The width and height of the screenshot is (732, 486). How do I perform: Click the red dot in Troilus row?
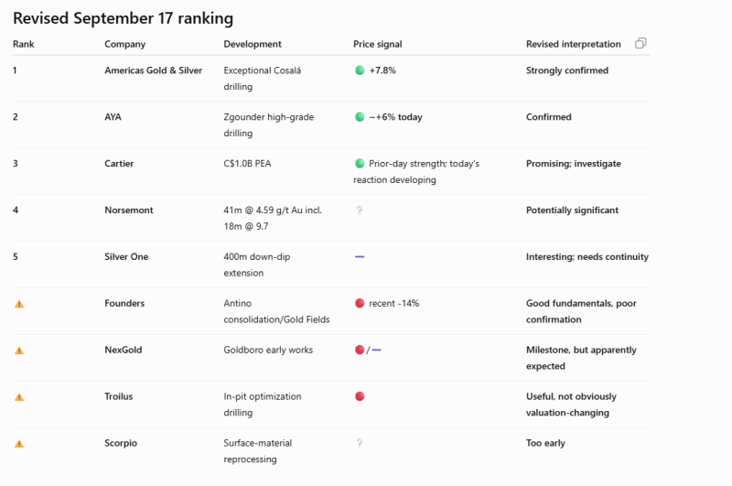coord(360,396)
